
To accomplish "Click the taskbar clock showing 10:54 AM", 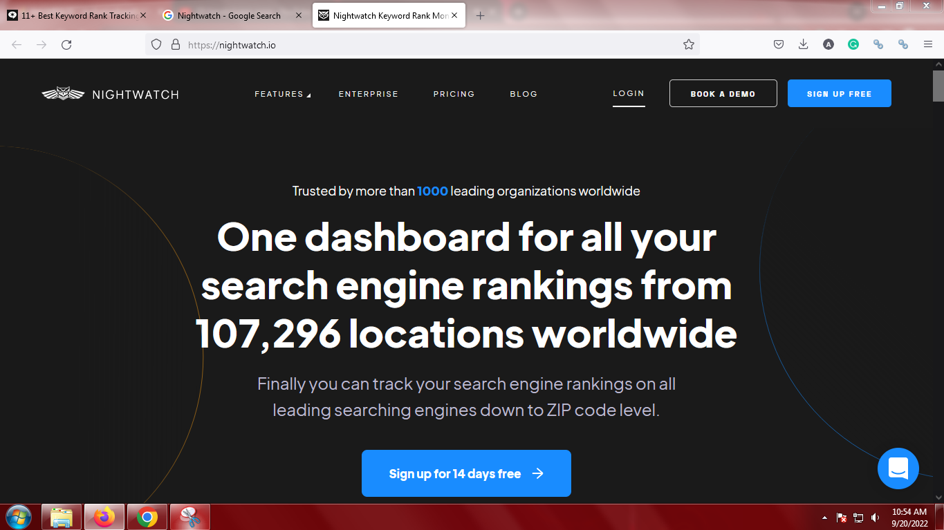I will (909, 518).
